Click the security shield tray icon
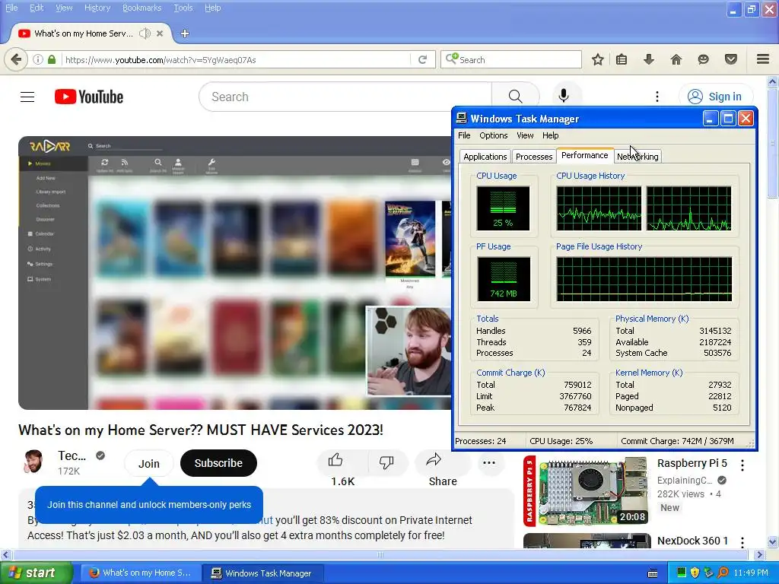 point(695,573)
